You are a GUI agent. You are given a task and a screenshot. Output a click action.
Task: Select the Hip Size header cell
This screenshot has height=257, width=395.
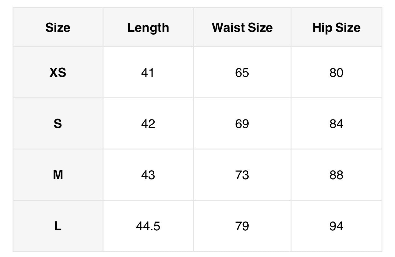tap(337, 28)
